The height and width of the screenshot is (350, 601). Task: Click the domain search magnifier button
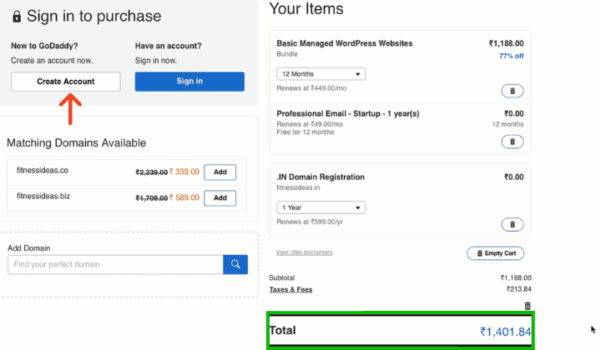pos(235,264)
